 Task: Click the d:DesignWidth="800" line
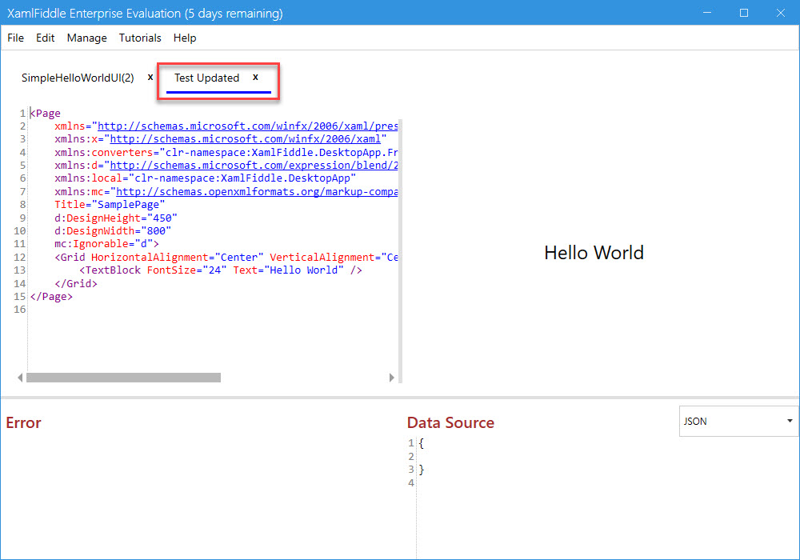coord(113,230)
